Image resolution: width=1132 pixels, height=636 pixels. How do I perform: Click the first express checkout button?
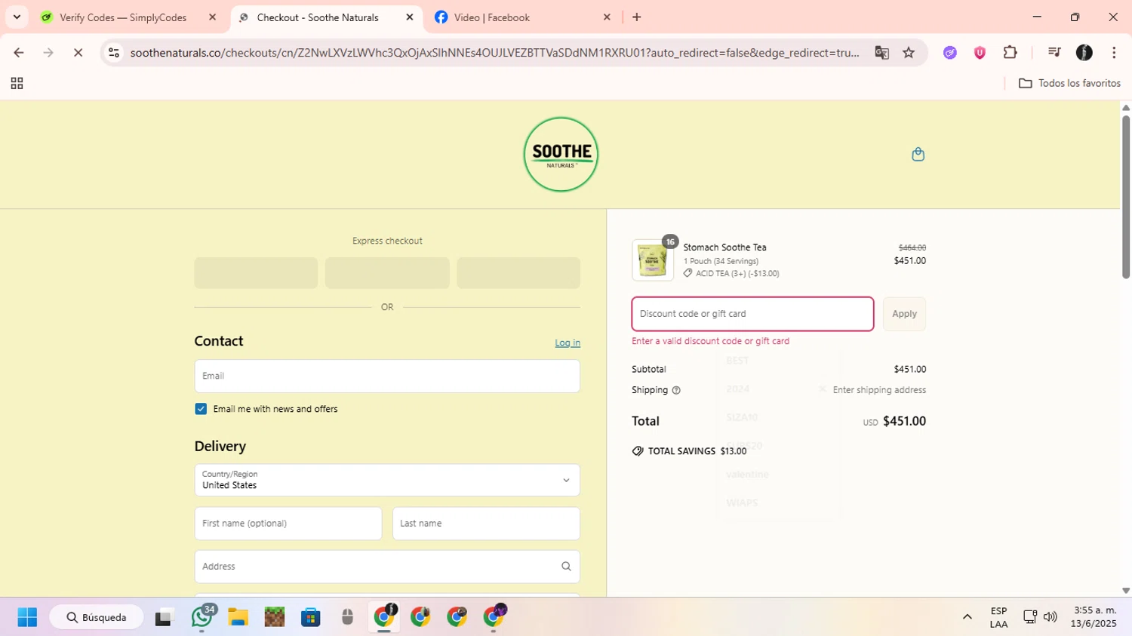[256, 273]
